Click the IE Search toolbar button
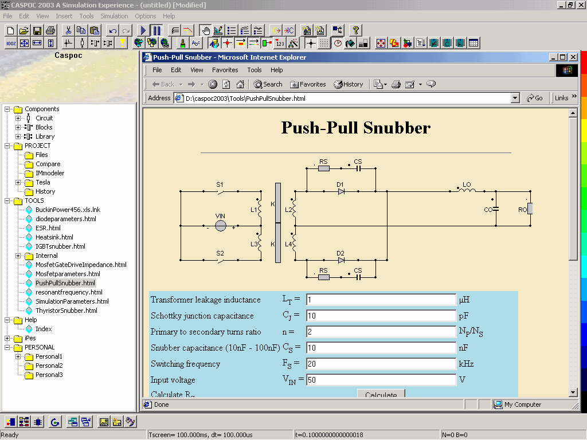The width and height of the screenshot is (587, 440). pyautogui.click(x=268, y=84)
